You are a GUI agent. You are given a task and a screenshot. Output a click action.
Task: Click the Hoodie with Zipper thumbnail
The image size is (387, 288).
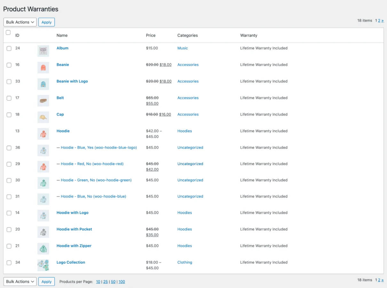pos(43,249)
